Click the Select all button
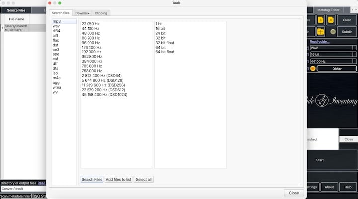This screenshot has width=358, height=199. click(x=144, y=179)
